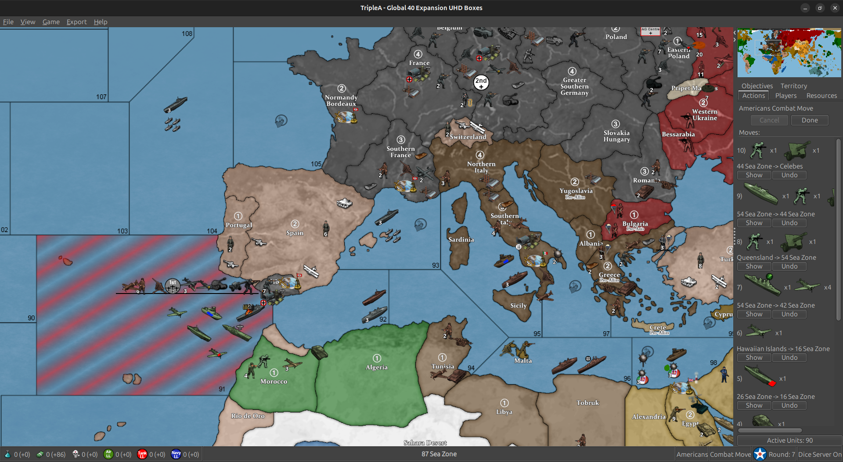Switch to the Resources tab
843x462 pixels.
[821, 96]
